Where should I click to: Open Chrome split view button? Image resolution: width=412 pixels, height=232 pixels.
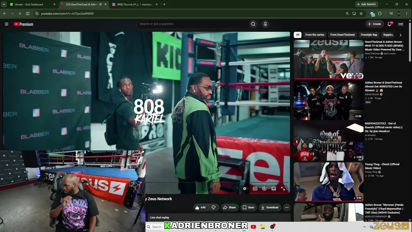coord(28,14)
